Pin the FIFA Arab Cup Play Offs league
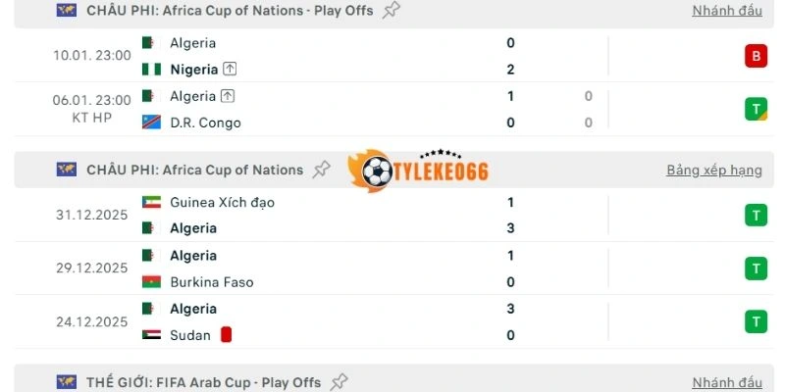This screenshot has height=392, width=785. coord(340,381)
